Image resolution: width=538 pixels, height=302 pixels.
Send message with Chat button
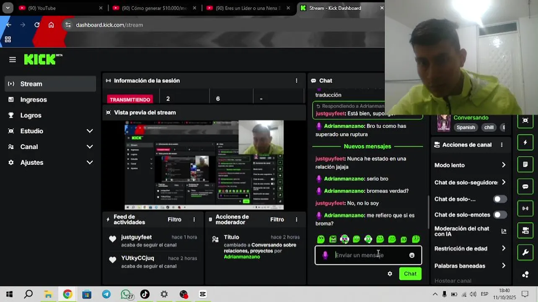410,273
